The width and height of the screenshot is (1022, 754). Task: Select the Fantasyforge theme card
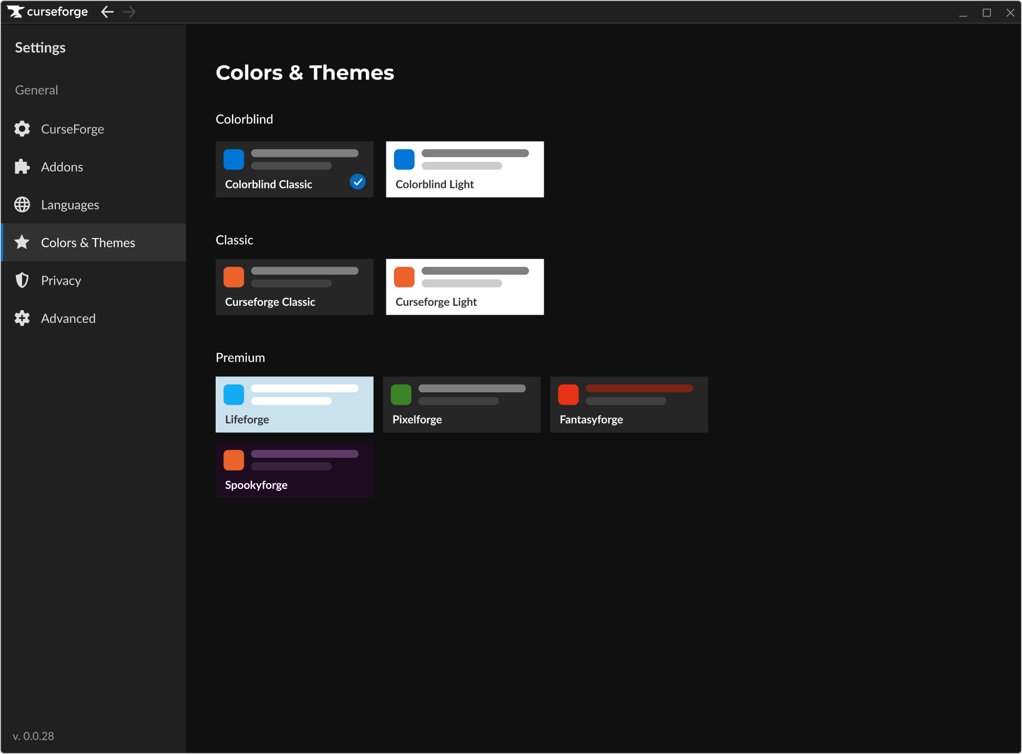click(x=629, y=404)
